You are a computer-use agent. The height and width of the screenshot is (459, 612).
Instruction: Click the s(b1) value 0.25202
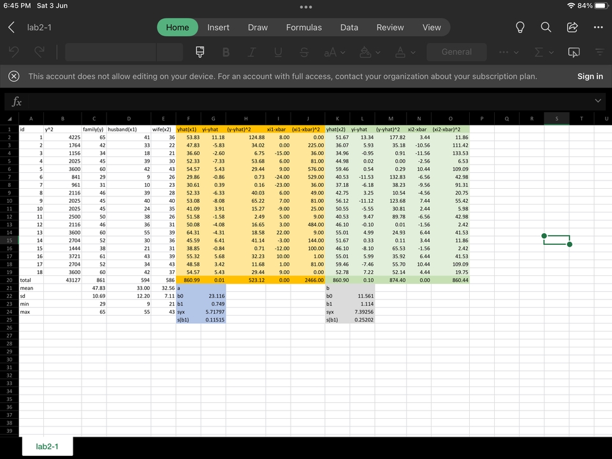coord(362,319)
